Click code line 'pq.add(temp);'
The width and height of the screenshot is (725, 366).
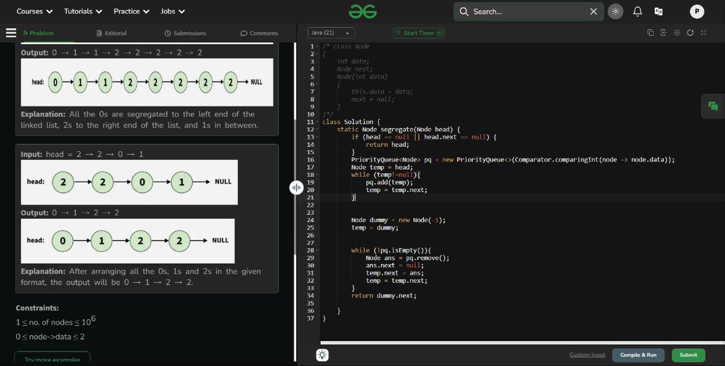coord(390,182)
